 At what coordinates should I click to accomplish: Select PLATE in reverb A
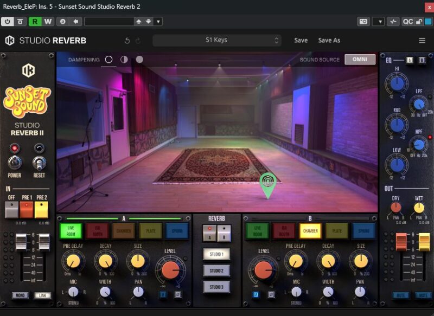[151, 230]
